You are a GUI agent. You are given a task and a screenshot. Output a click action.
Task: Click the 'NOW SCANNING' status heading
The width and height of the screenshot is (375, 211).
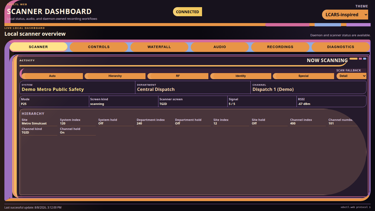[327, 60]
